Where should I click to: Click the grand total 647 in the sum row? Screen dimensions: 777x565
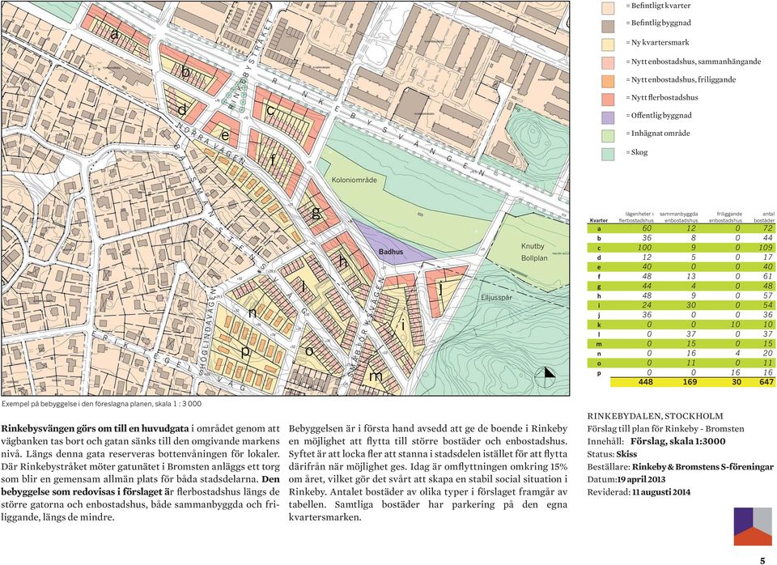(766, 381)
